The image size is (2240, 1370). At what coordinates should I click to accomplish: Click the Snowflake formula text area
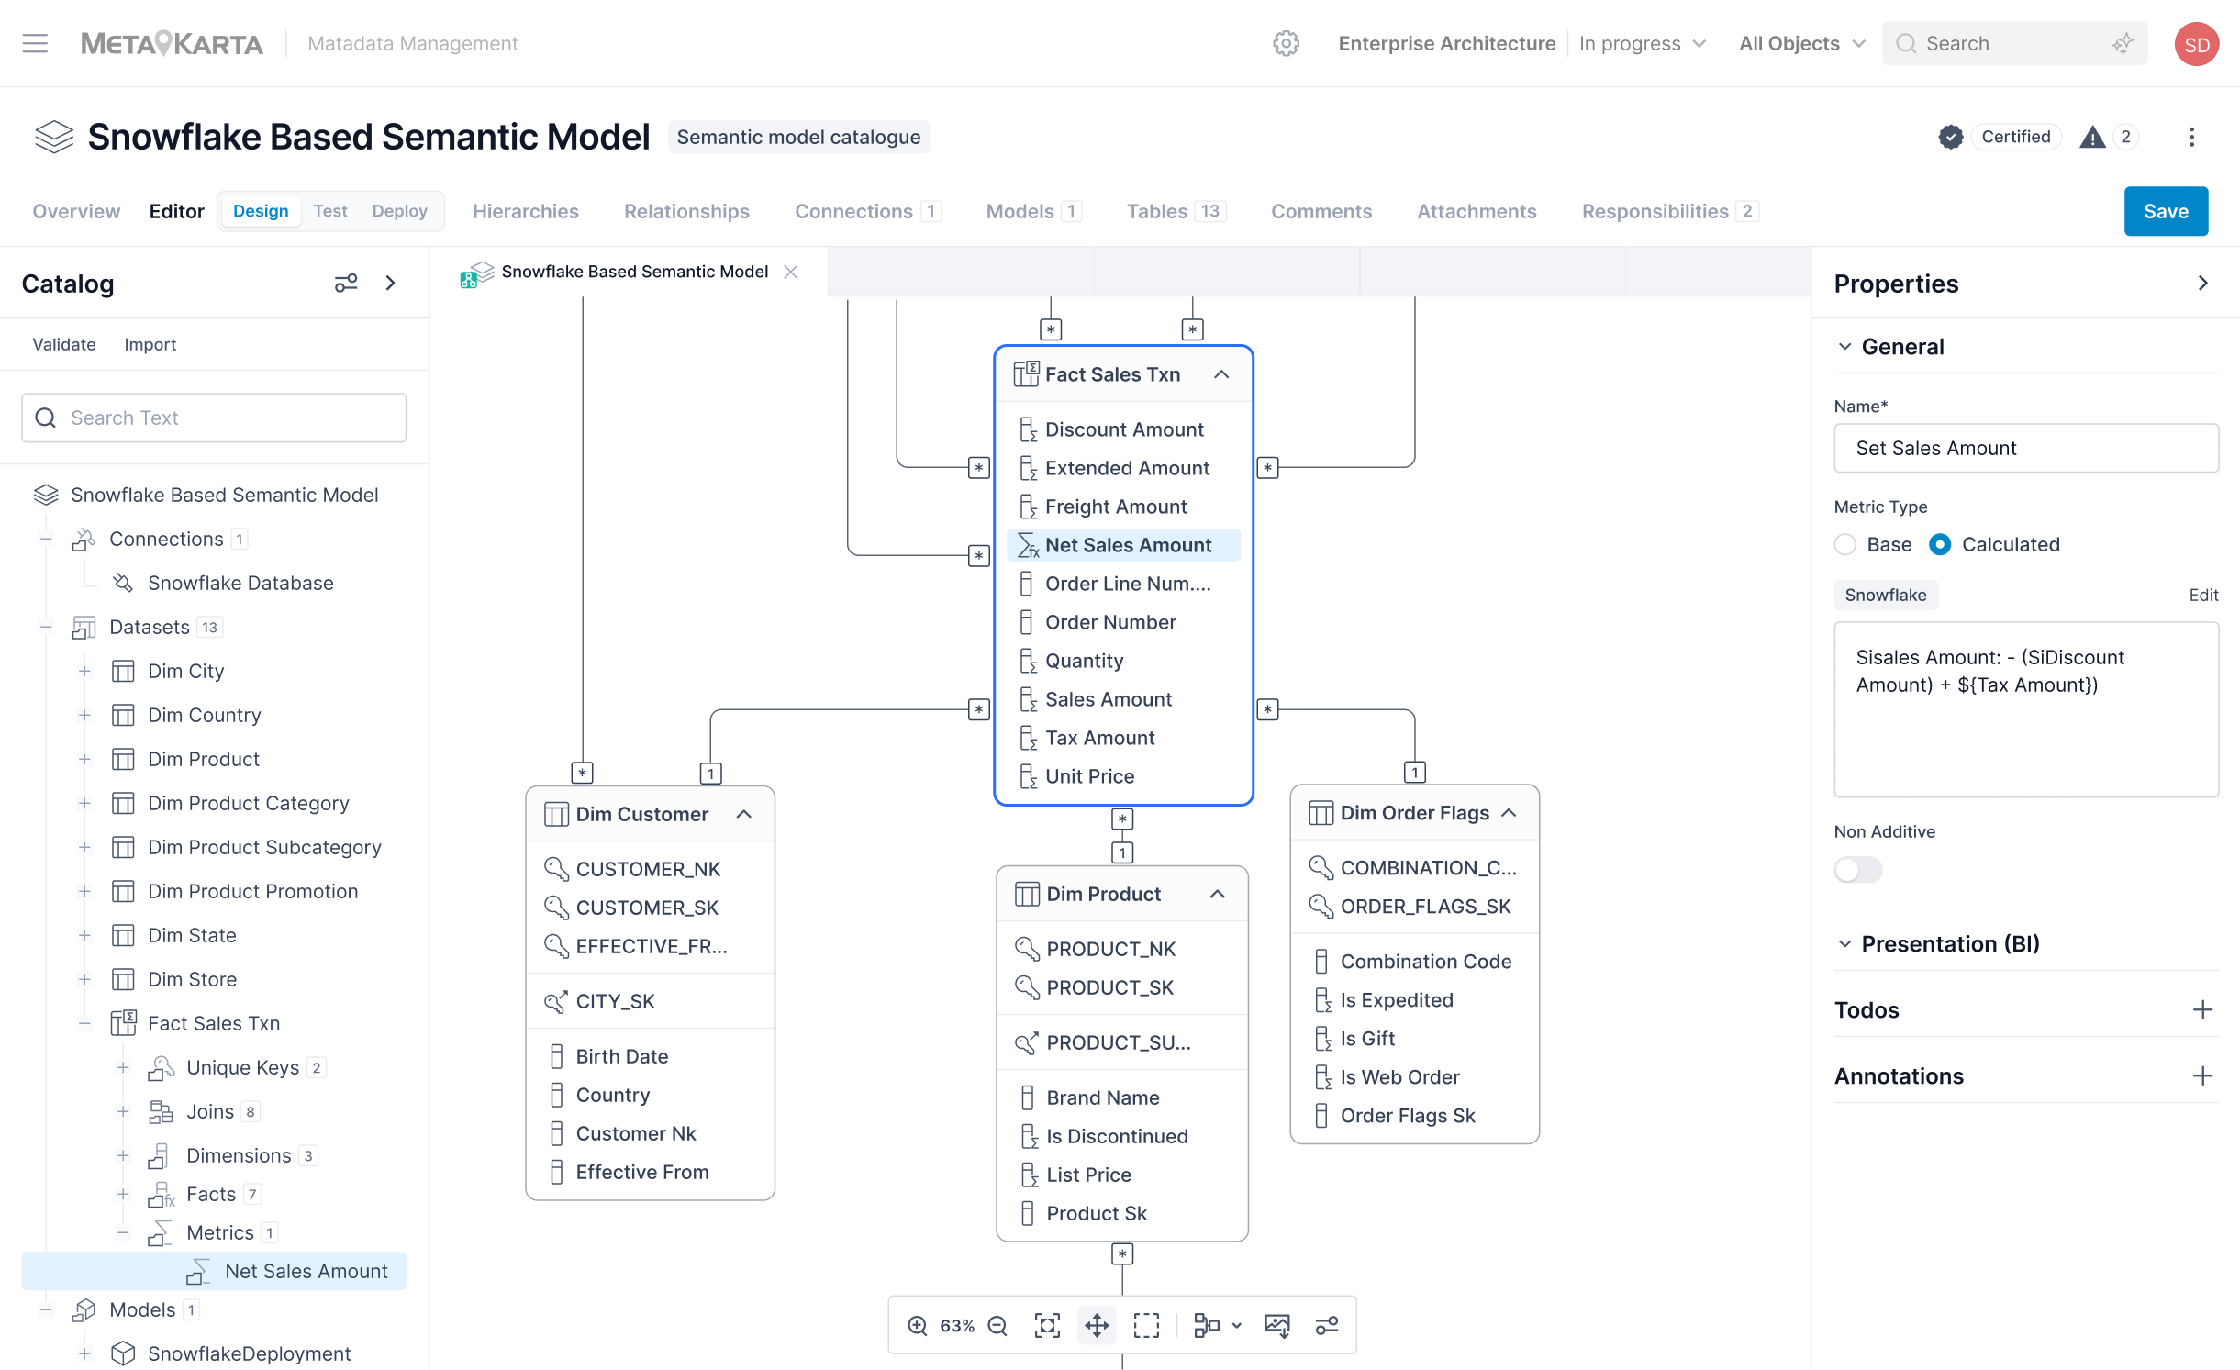pos(2026,709)
